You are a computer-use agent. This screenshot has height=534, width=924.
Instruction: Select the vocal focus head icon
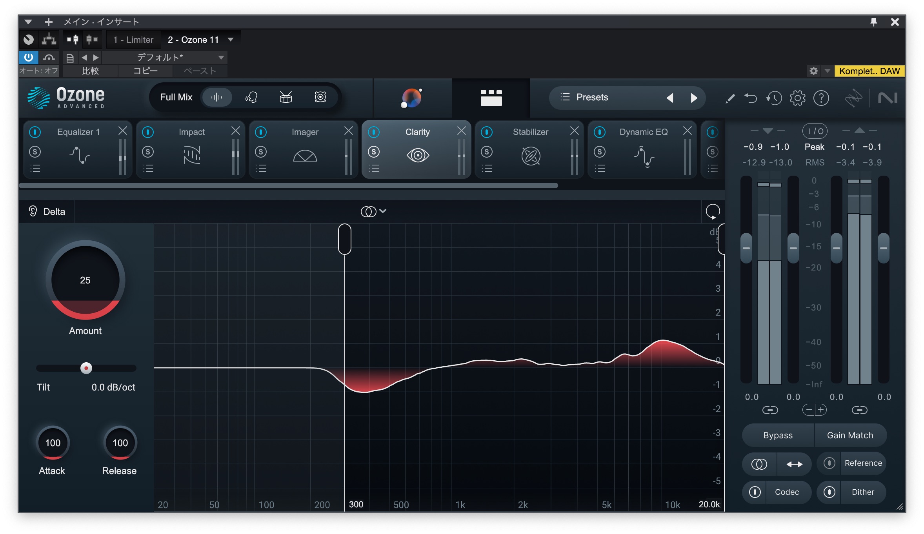click(251, 97)
